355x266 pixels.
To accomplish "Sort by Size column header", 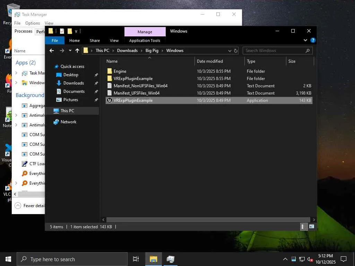I will [x=300, y=61].
